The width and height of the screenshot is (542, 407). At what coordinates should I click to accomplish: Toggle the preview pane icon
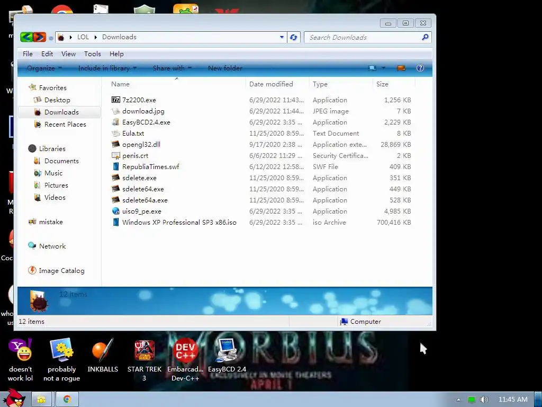pyautogui.click(x=401, y=68)
